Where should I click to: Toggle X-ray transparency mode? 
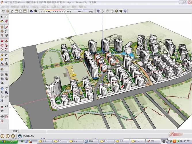click(x=98, y=11)
